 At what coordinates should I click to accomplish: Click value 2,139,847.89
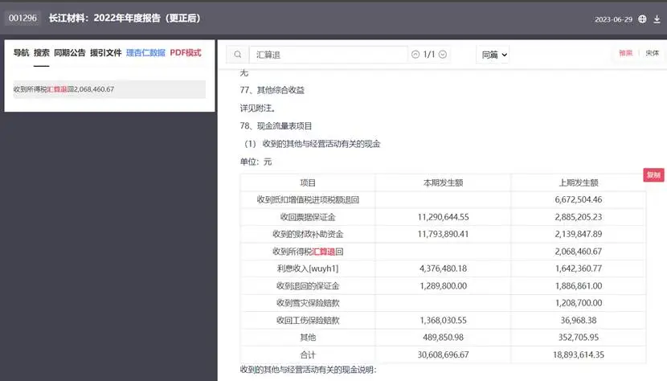[x=578, y=234]
